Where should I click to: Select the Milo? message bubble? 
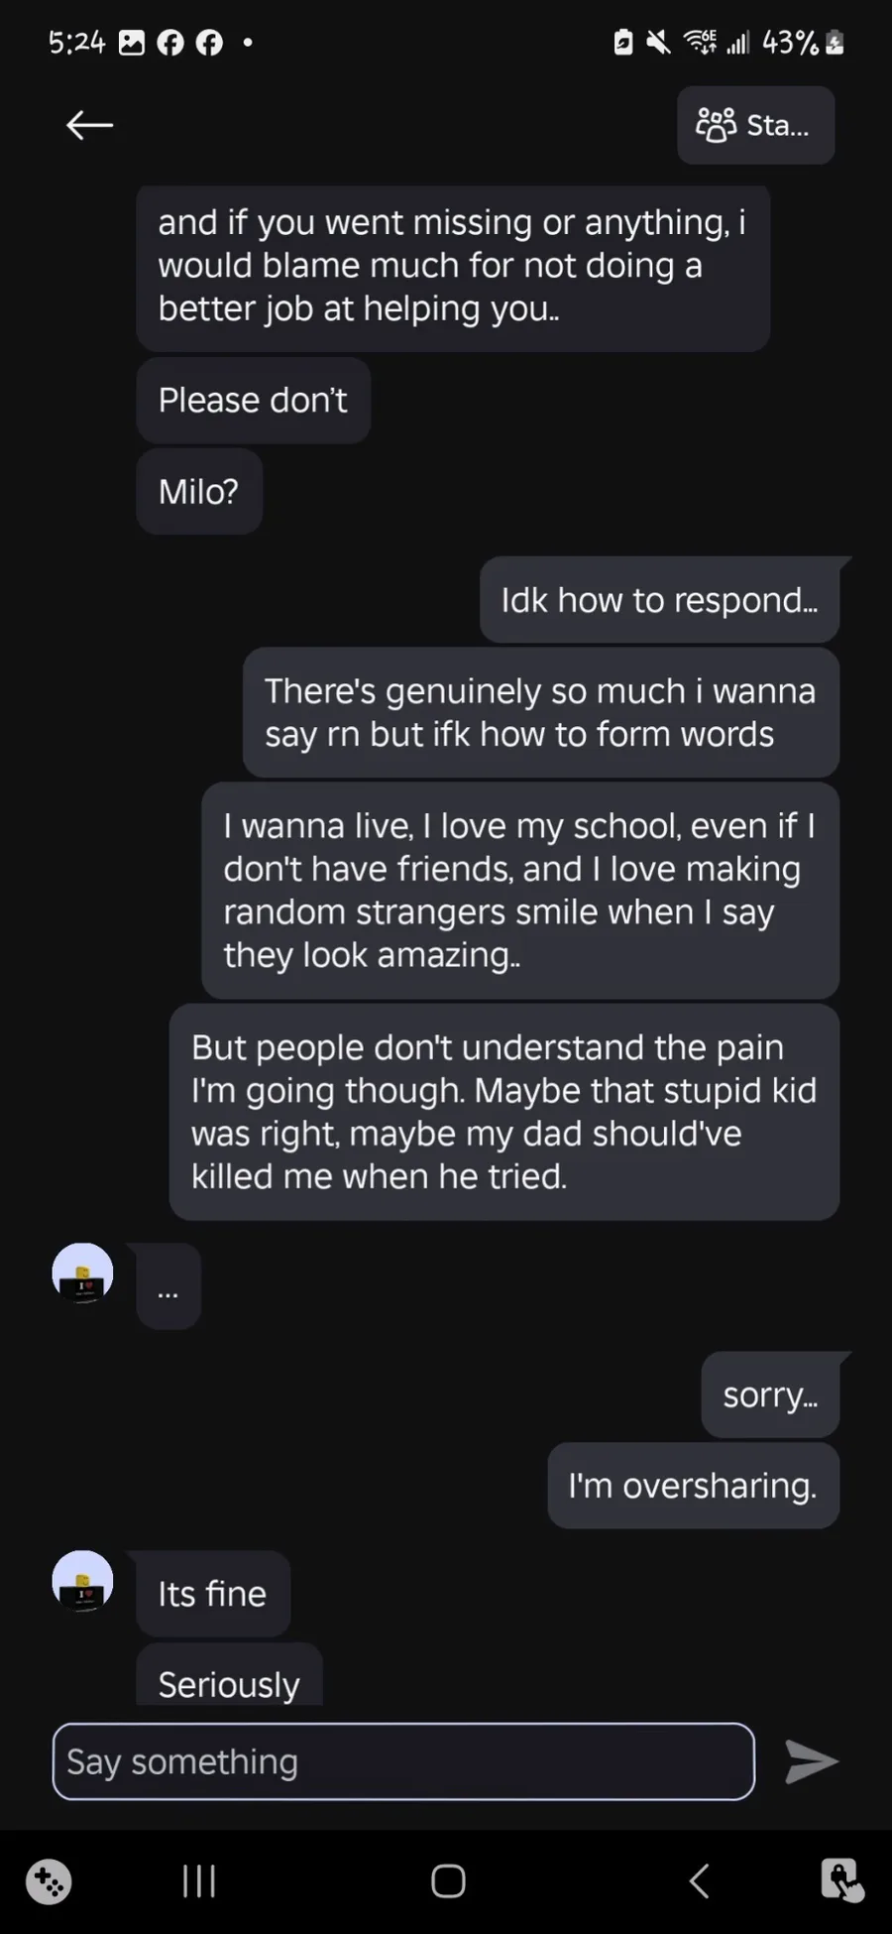point(198,492)
